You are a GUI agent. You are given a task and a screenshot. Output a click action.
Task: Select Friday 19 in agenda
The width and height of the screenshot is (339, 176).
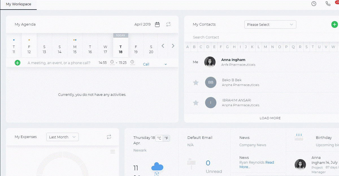tap(136, 46)
